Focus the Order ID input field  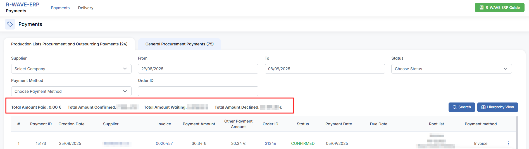pos(198,91)
